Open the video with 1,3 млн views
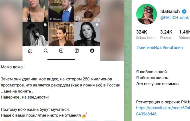 61,11
